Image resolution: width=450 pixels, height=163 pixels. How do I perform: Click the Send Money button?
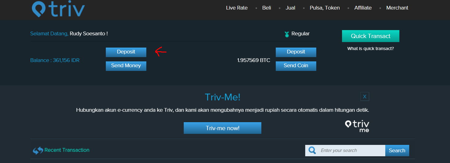tap(126, 66)
